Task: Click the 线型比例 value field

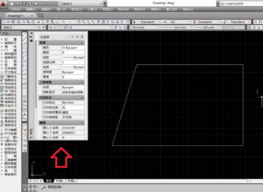Action: [73, 62]
